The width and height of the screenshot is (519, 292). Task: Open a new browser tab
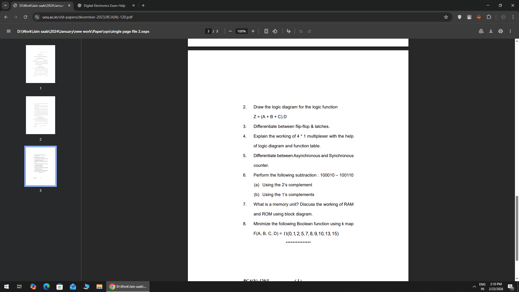143,5
